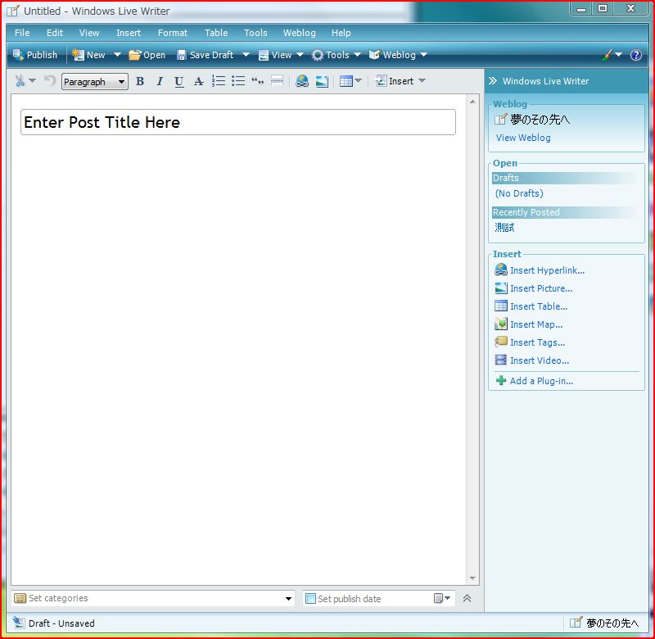Expand the New post dropdown arrow
This screenshot has width=655, height=639.
pos(117,55)
